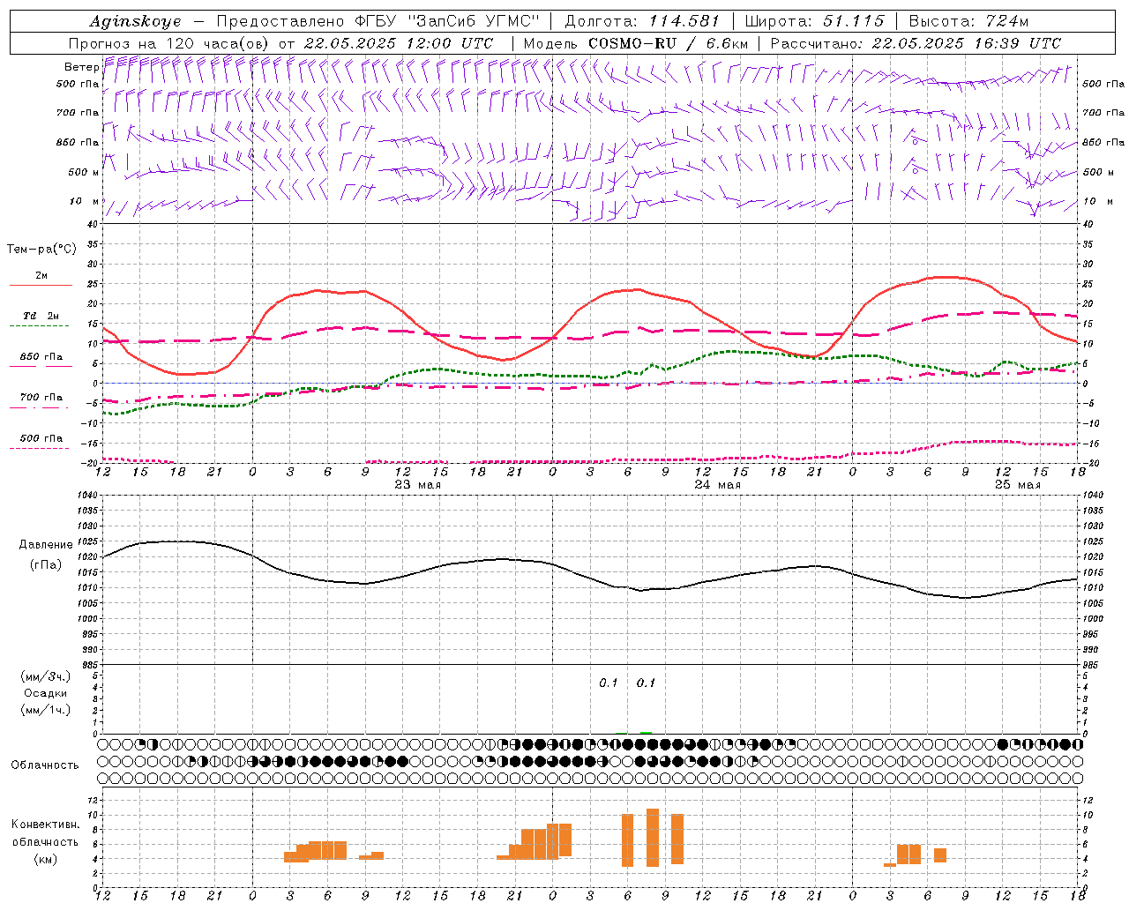The image size is (1129, 903).
Task: Click the 23 мая date label
Action: pos(417,485)
